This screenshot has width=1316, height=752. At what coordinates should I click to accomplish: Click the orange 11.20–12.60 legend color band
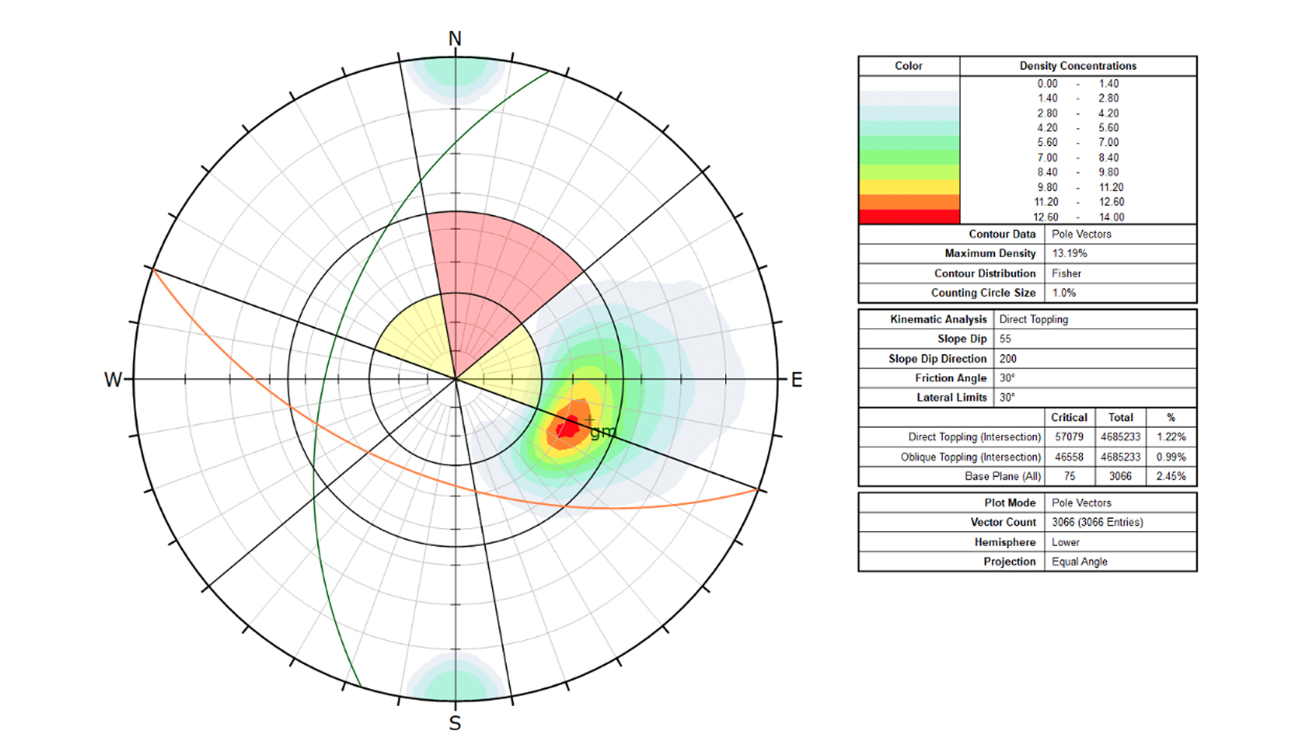(908, 202)
